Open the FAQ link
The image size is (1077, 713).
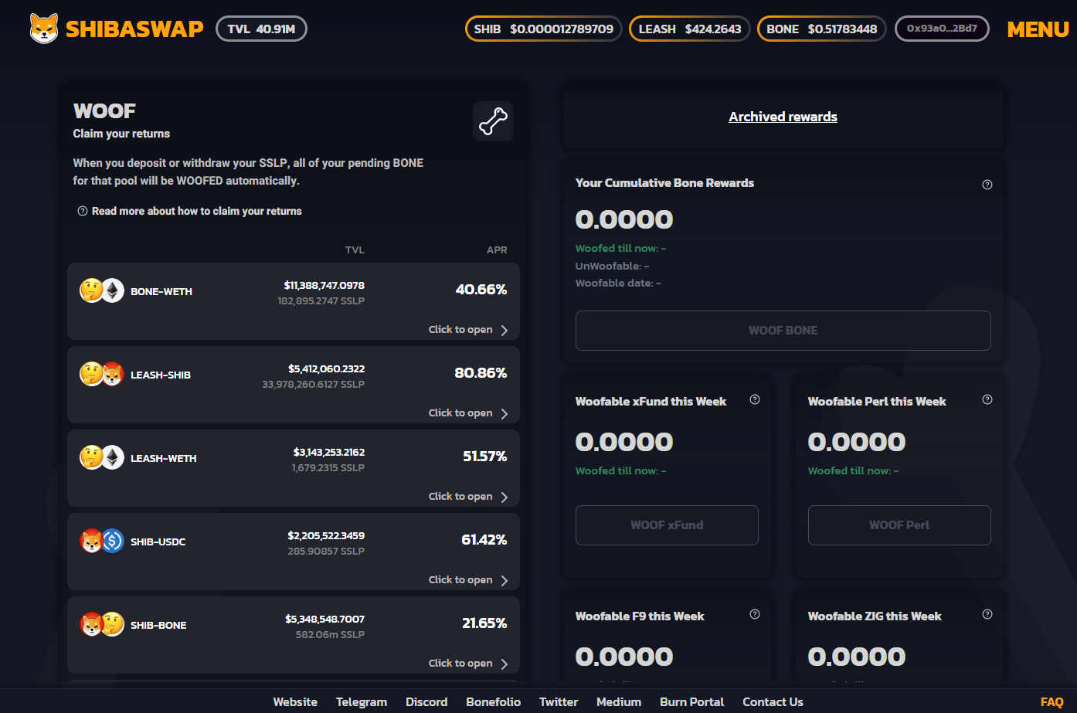pos(1052,702)
